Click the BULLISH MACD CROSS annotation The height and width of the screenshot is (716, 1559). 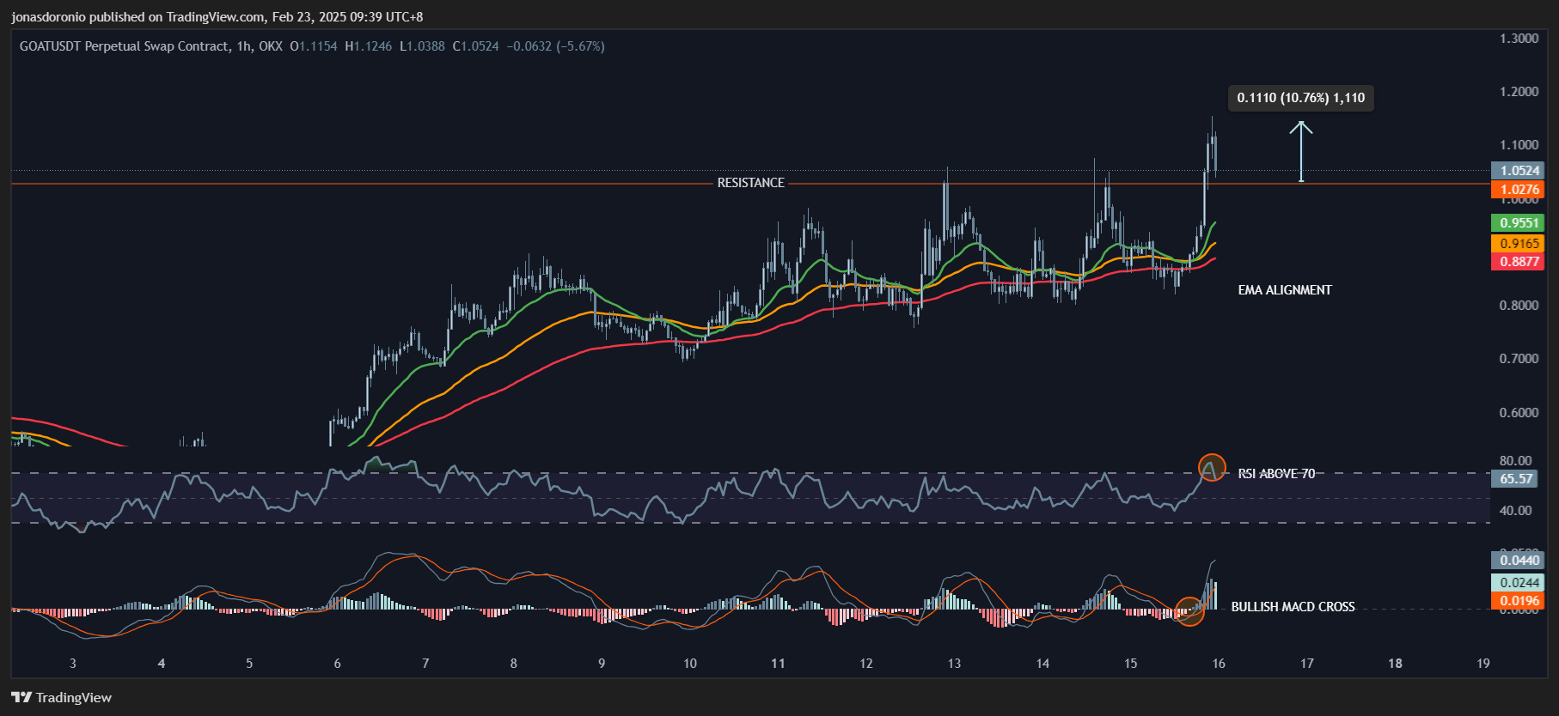(1293, 607)
